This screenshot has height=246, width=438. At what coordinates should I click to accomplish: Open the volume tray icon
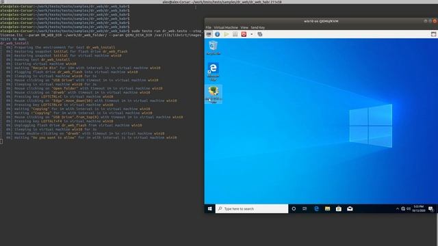pos(409,208)
